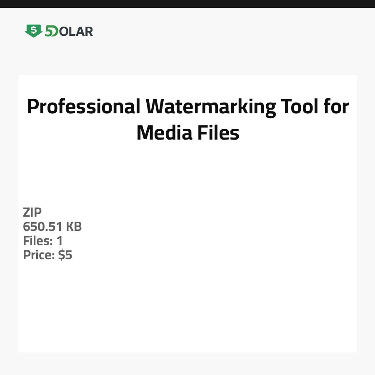Click the Media Files title line
Viewport: 375px width, 375px height.
tap(187, 133)
